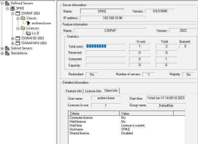The height and width of the screenshot is (144, 198).
Task: Expand the Standalone node
Action: point(2,53)
